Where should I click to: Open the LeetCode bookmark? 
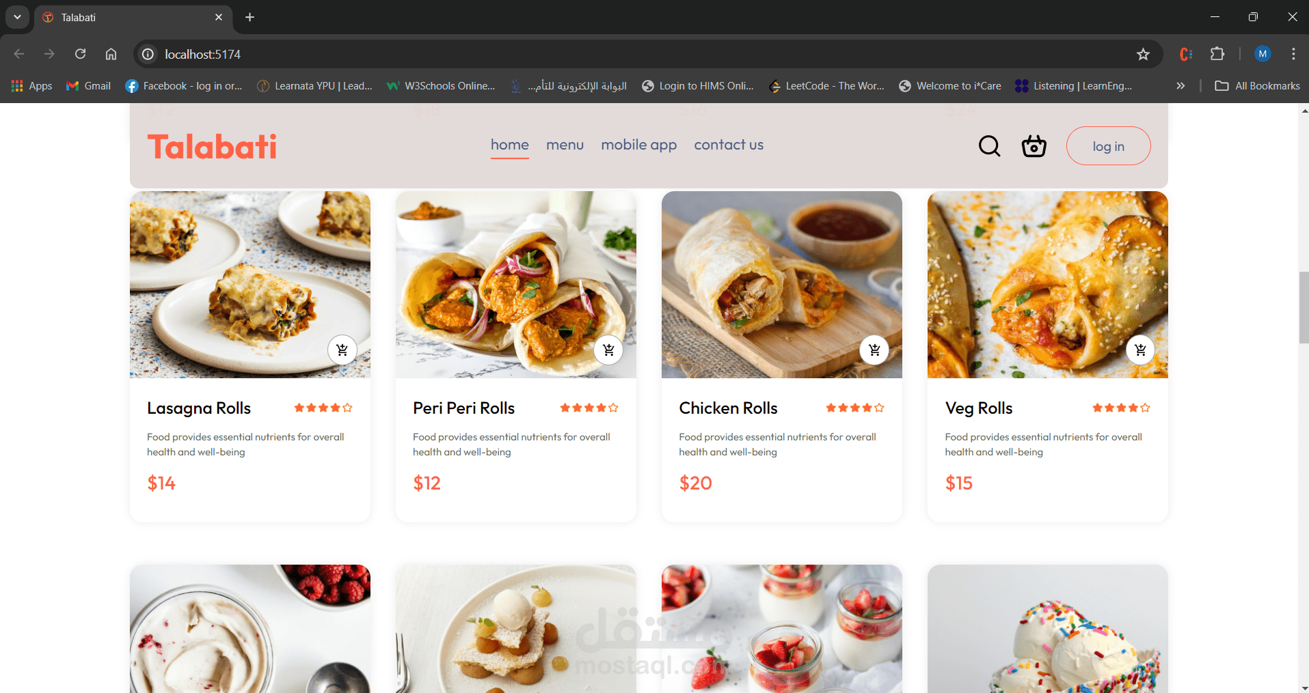826,86
